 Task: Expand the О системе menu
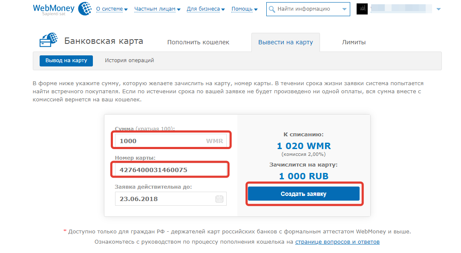click(112, 9)
